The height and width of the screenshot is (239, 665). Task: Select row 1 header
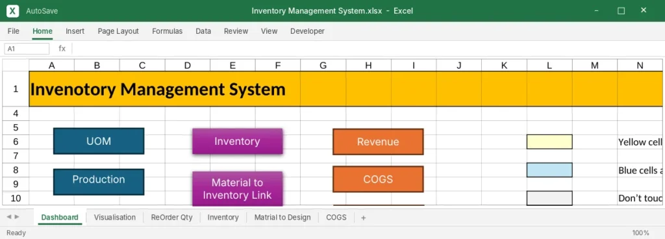(x=16, y=89)
